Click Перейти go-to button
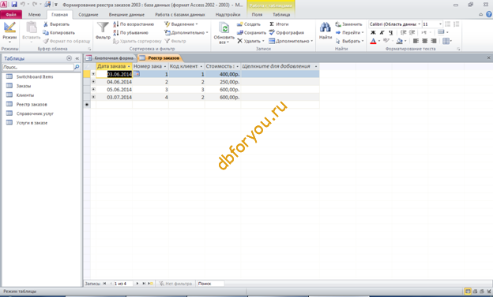Viewport: 493px width, 297px height. coord(349,32)
